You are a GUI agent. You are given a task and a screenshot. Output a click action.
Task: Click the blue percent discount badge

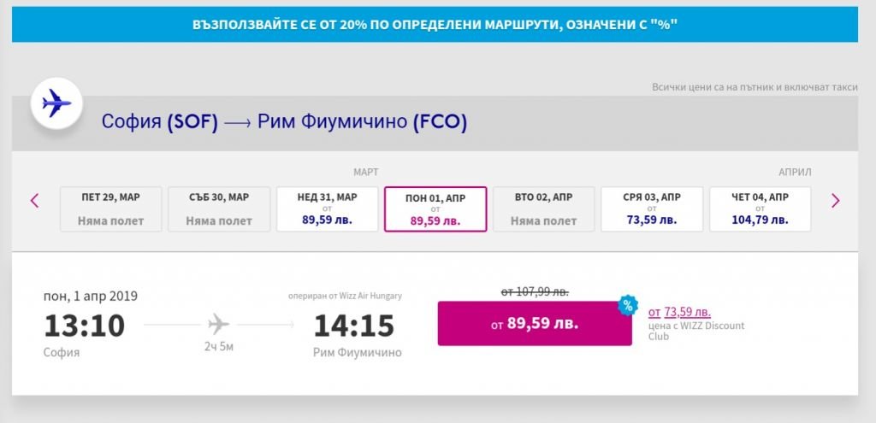click(x=627, y=305)
